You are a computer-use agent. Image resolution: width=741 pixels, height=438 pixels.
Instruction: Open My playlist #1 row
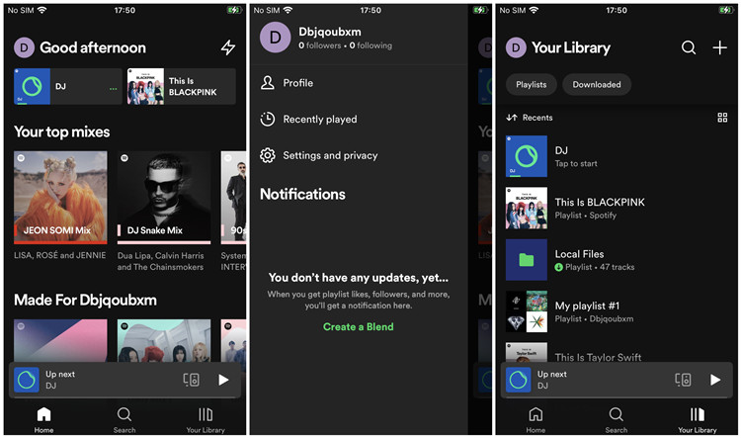tap(617, 311)
